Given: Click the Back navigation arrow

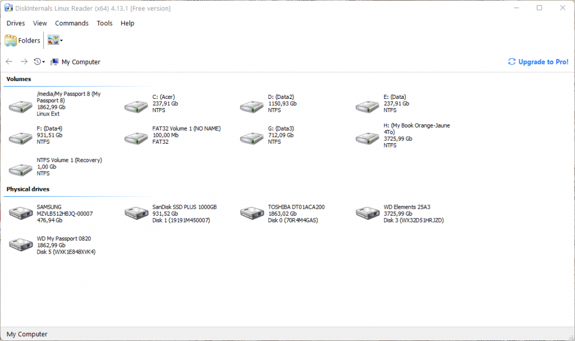Looking at the screenshot, I should [x=9, y=62].
